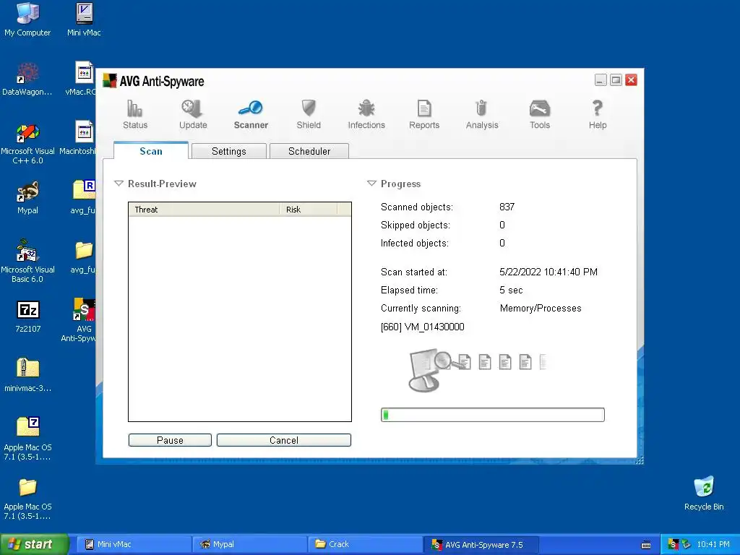
Task: Click the AVG tray icon in system tray
Action: pyautogui.click(x=674, y=544)
